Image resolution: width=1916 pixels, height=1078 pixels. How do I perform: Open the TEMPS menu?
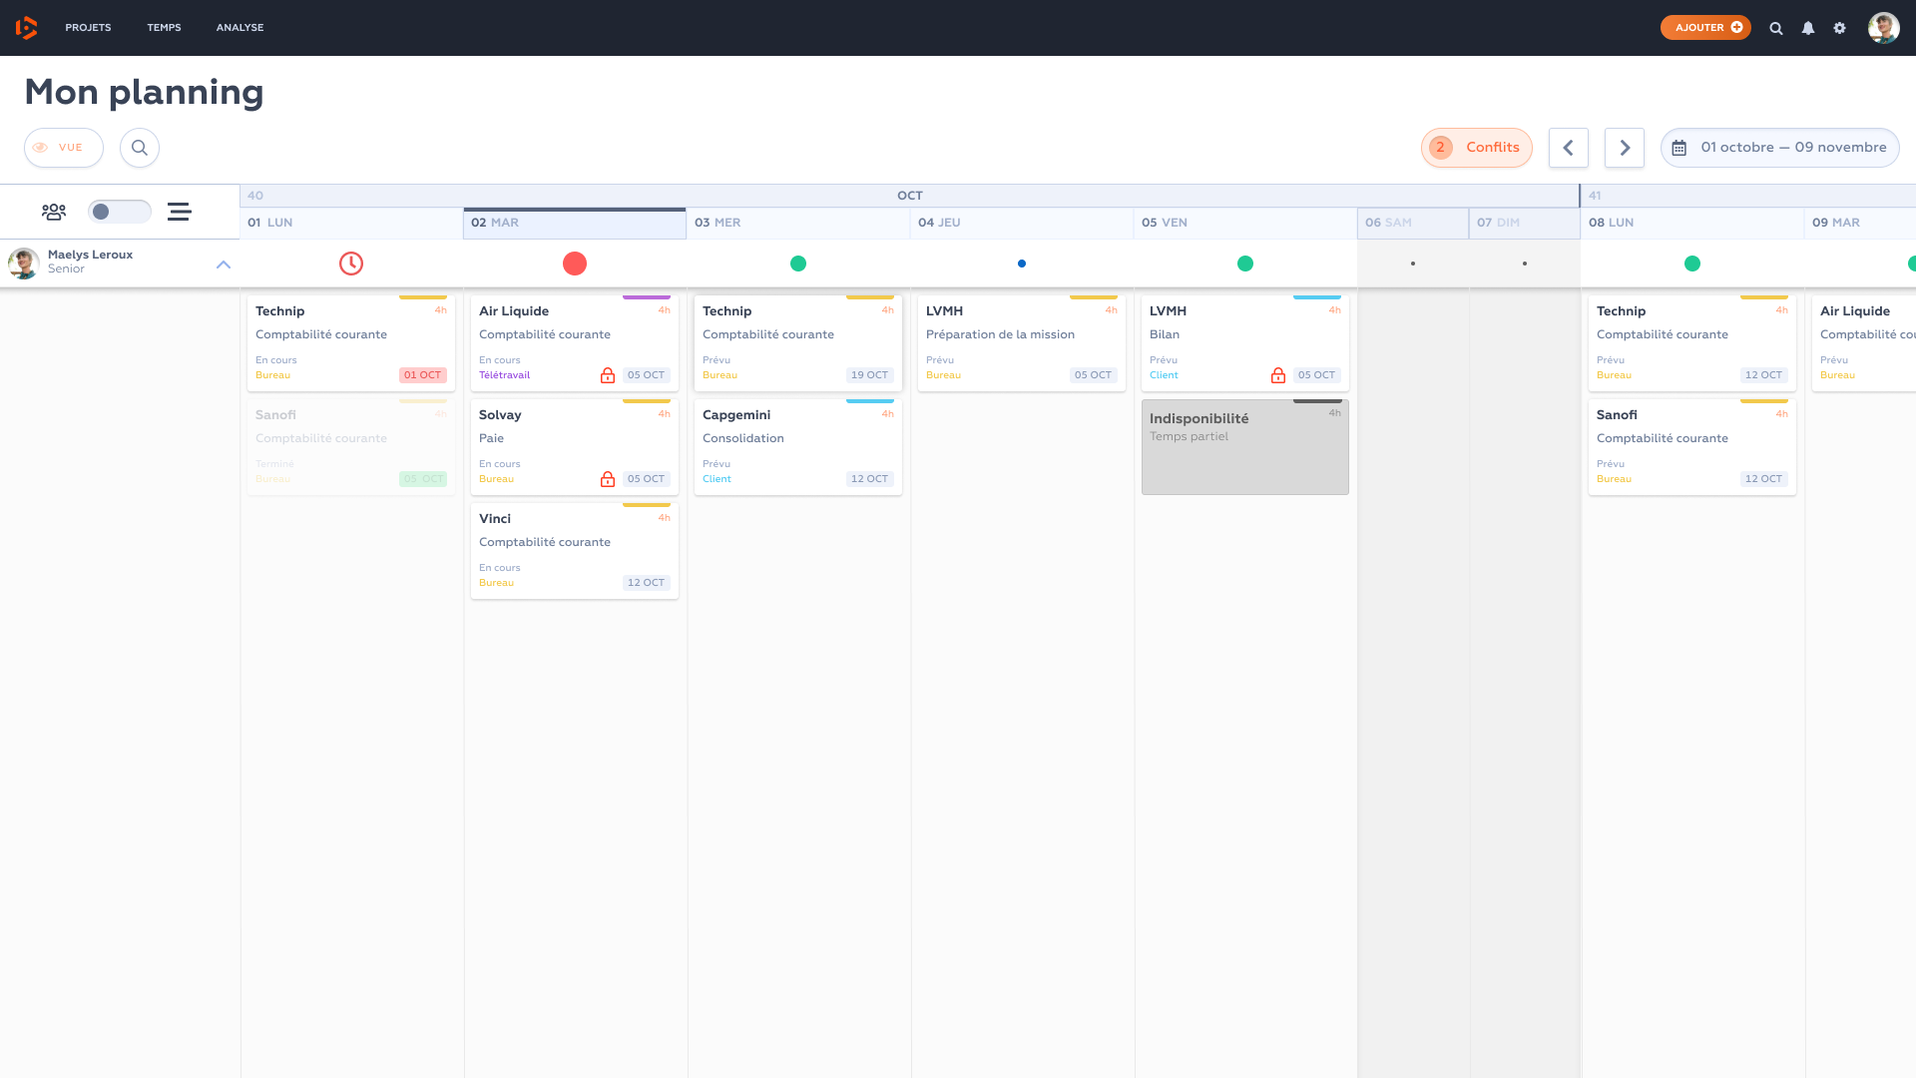164,28
